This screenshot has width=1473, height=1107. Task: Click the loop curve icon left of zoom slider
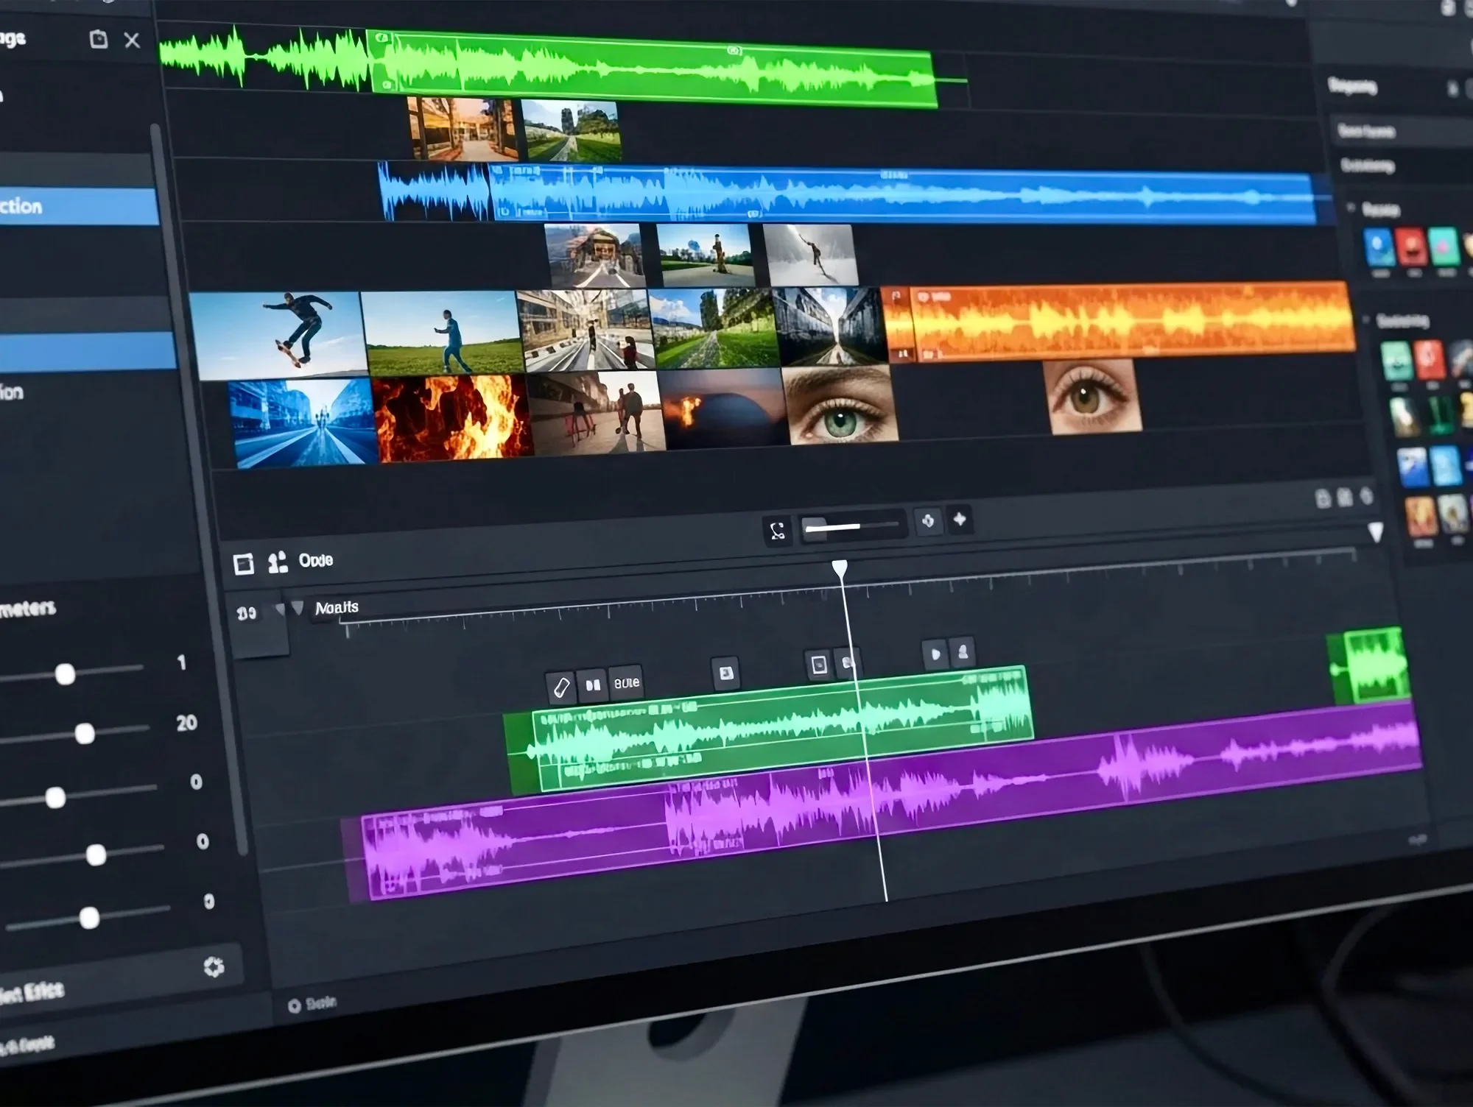tap(778, 531)
